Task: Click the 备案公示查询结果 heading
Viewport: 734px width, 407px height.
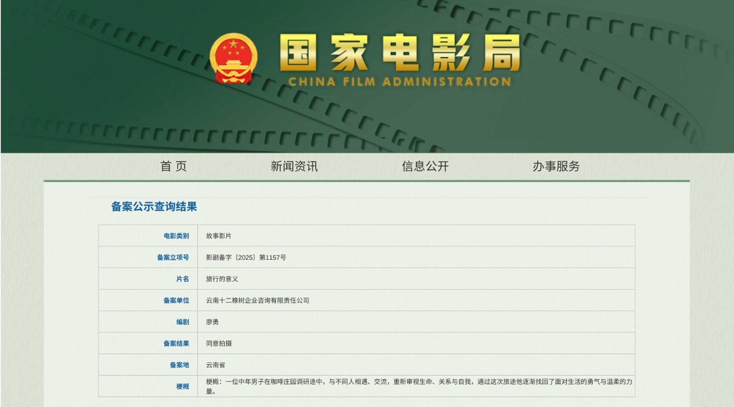Action: (x=154, y=207)
